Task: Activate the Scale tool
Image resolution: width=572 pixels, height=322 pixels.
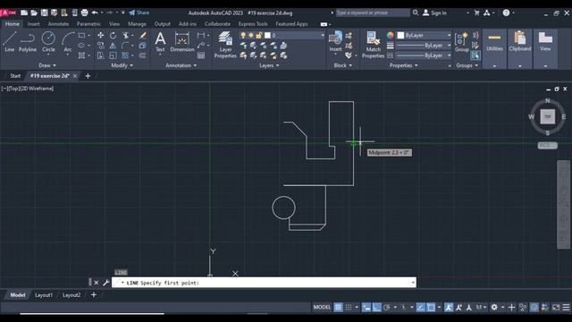Action: tap(114, 55)
